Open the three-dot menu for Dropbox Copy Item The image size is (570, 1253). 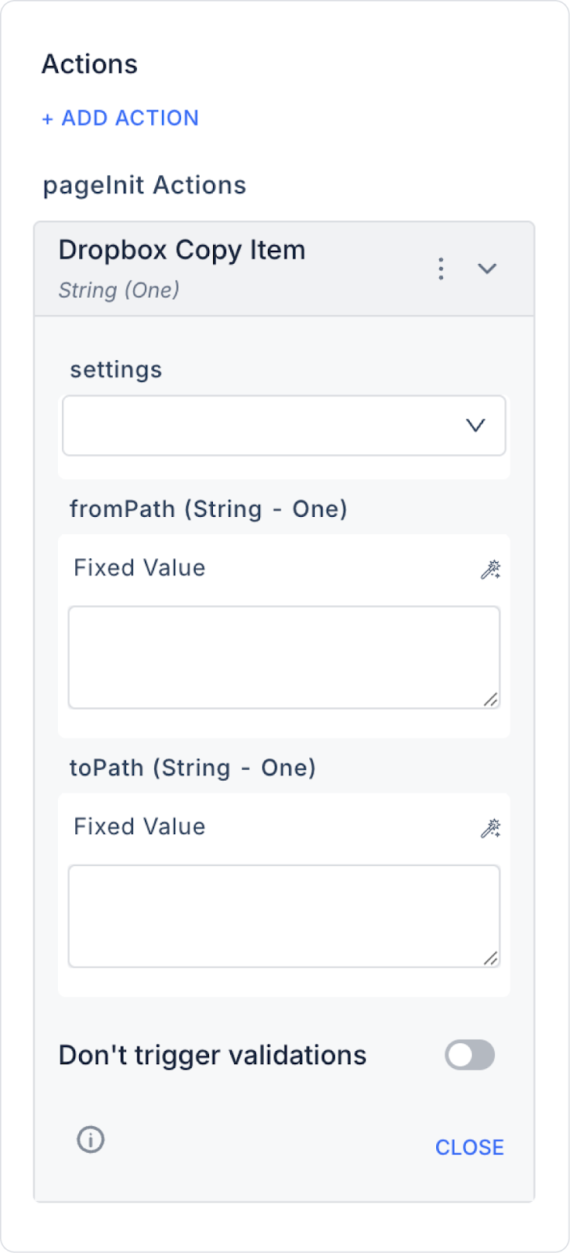[x=441, y=269]
